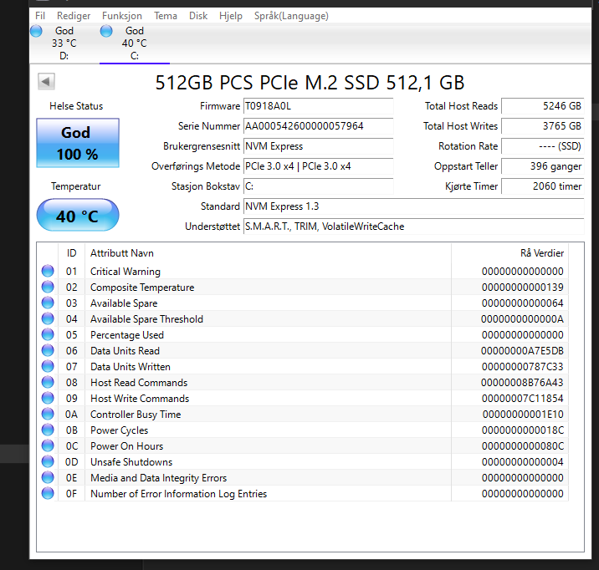The height and width of the screenshot is (570, 599).
Task: Click the status orb for Critical Warning
Action: [x=48, y=271]
